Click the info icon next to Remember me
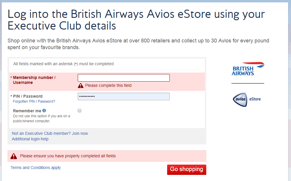Screen dimensions: 291x181 tap(44, 111)
